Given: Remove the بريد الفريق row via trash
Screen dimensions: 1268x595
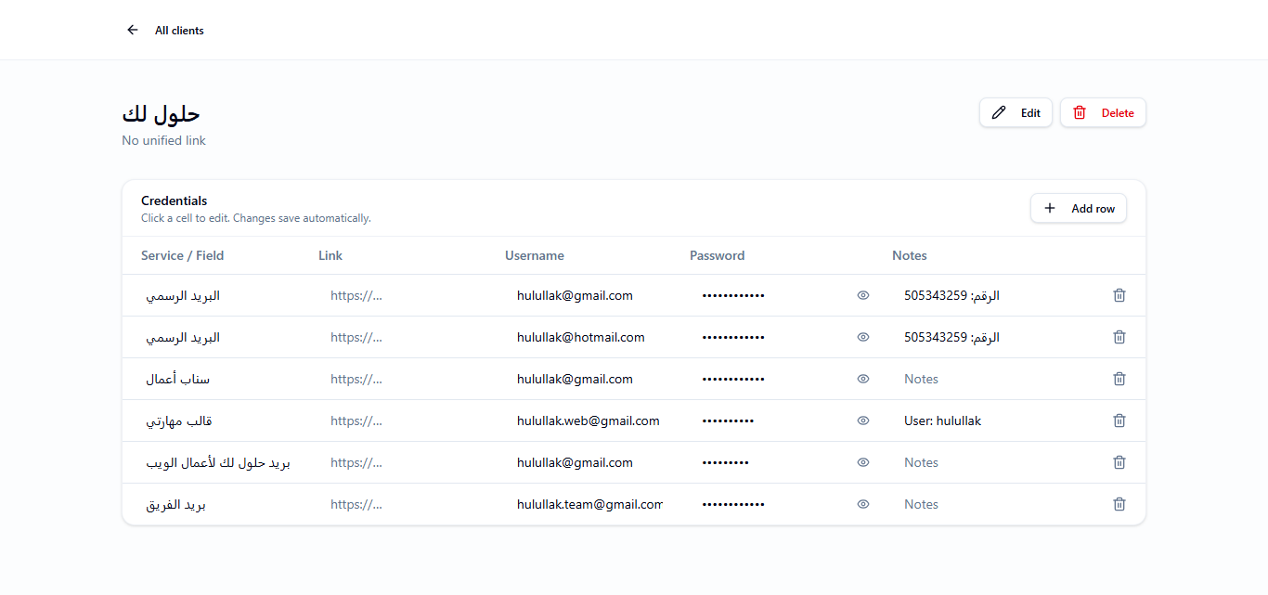Looking at the screenshot, I should 1119,504.
